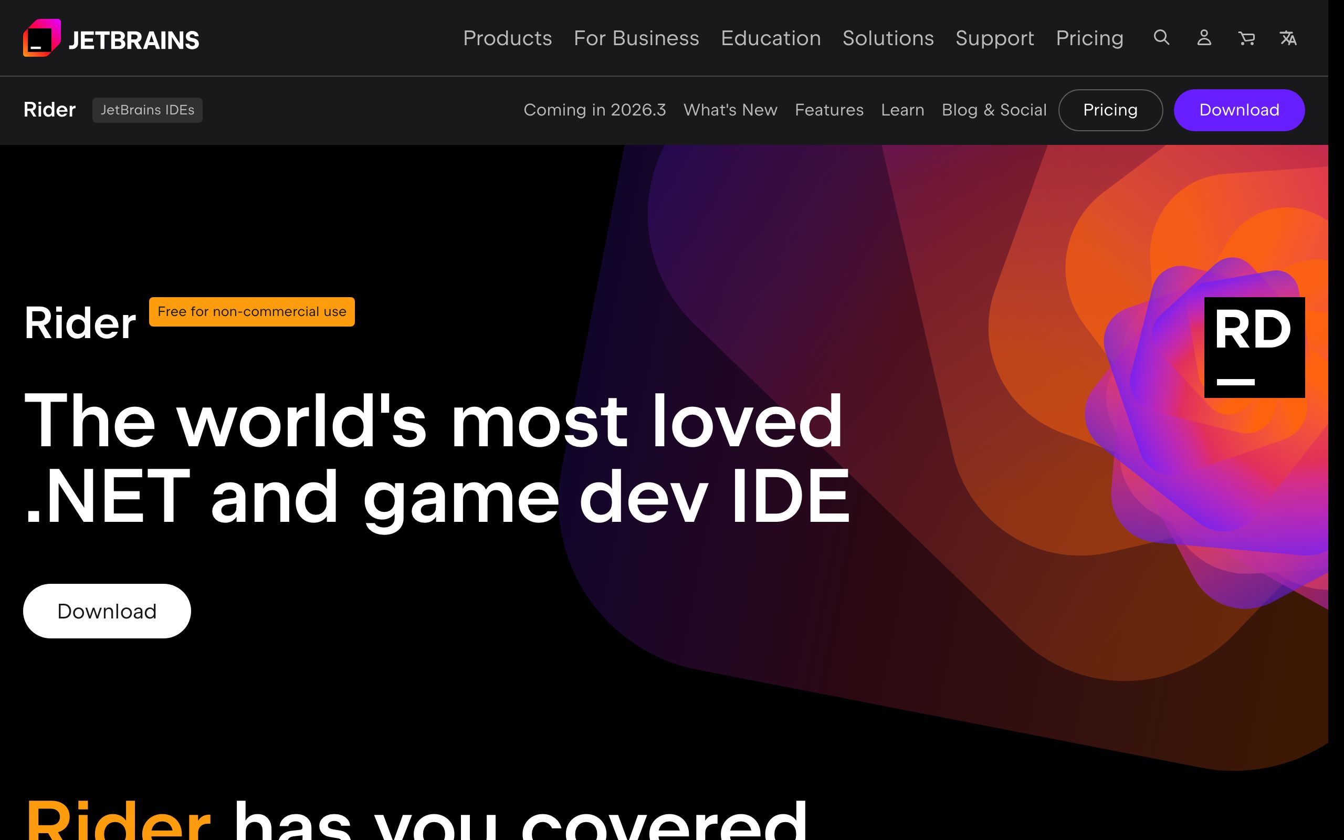This screenshot has width=1344, height=840.
Task: Open the What's New page
Action: [x=730, y=110]
